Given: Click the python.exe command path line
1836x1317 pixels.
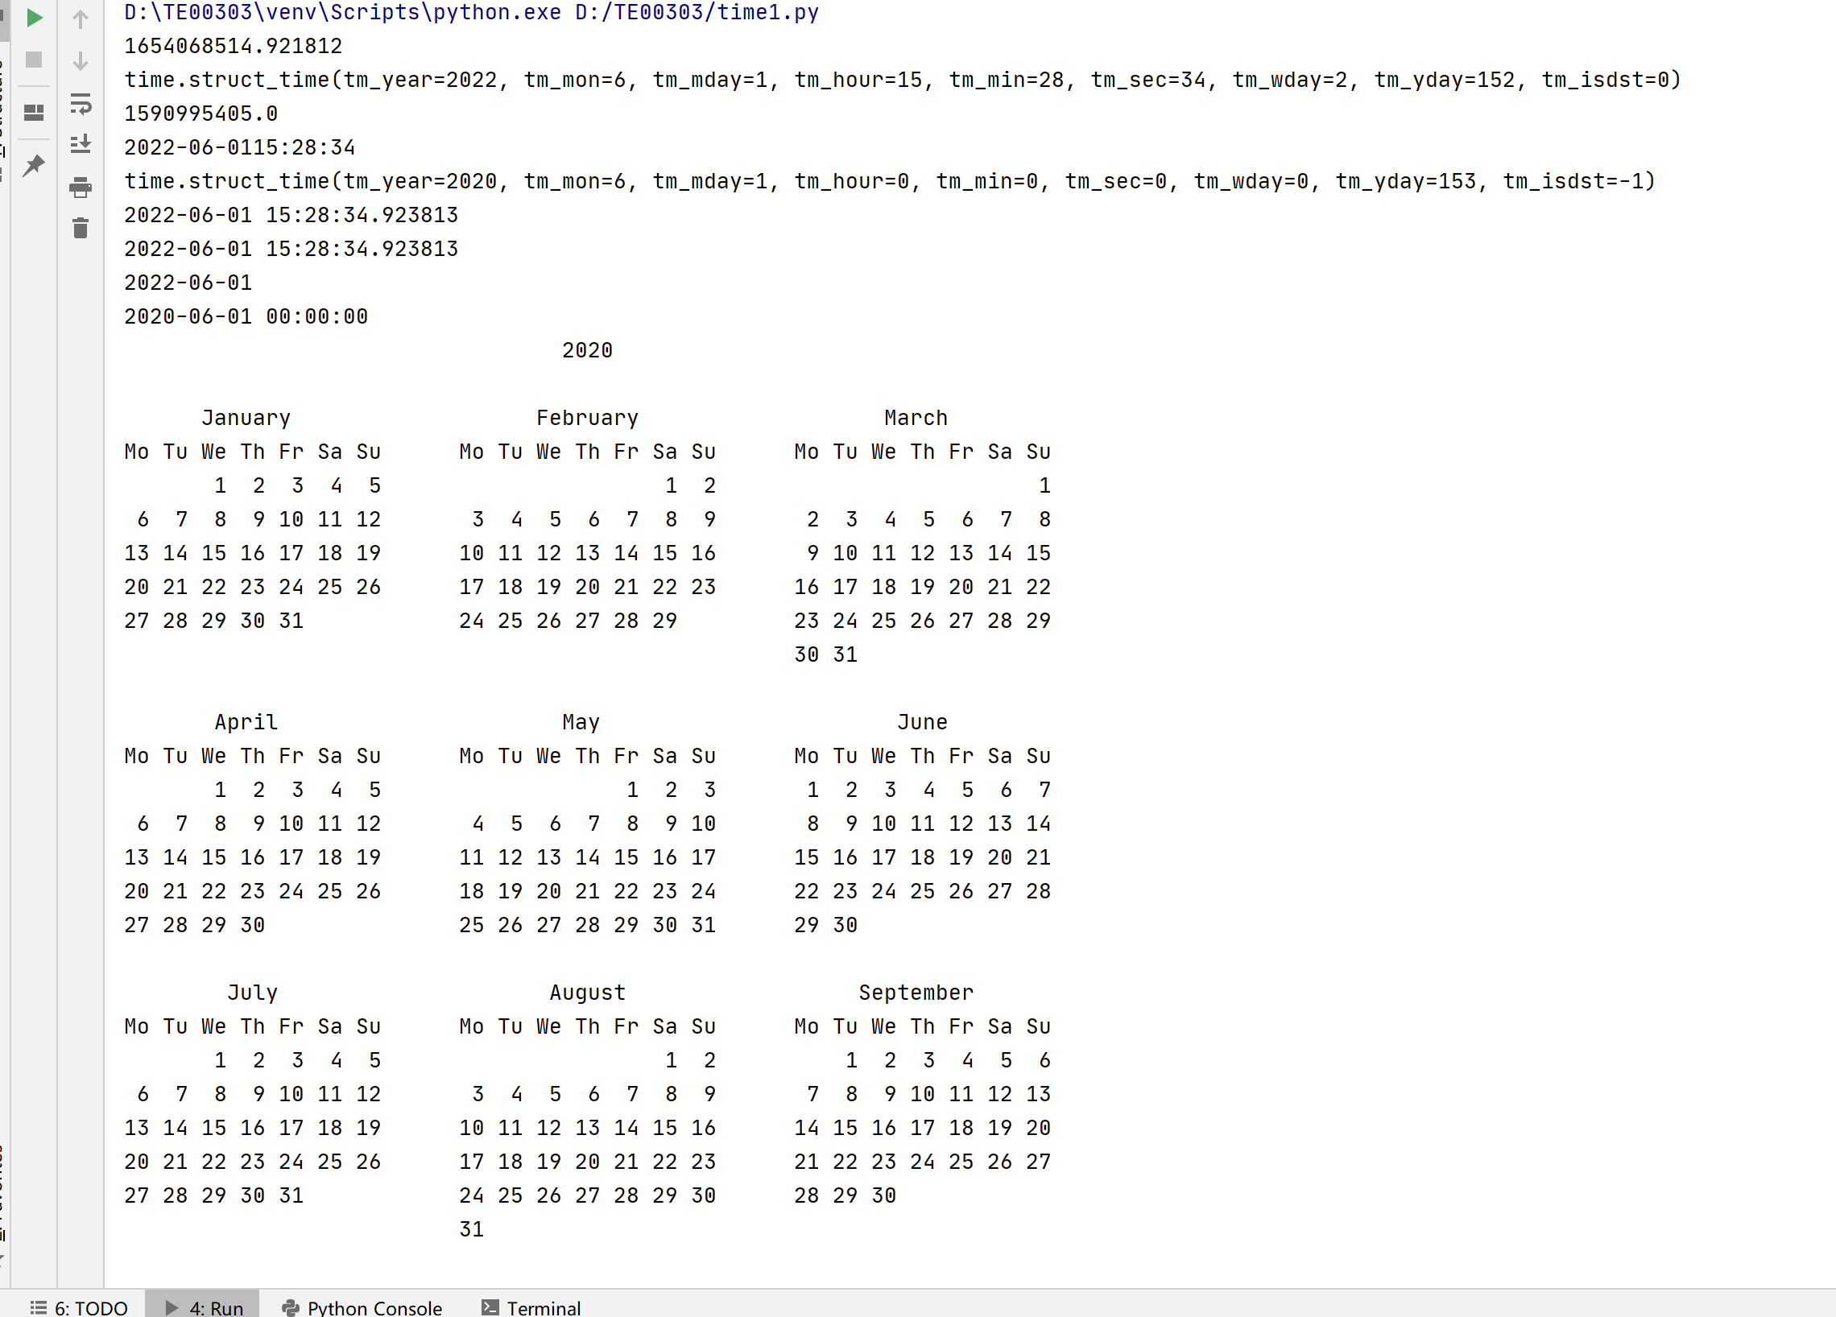Looking at the screenshot, I should point(470,13).
